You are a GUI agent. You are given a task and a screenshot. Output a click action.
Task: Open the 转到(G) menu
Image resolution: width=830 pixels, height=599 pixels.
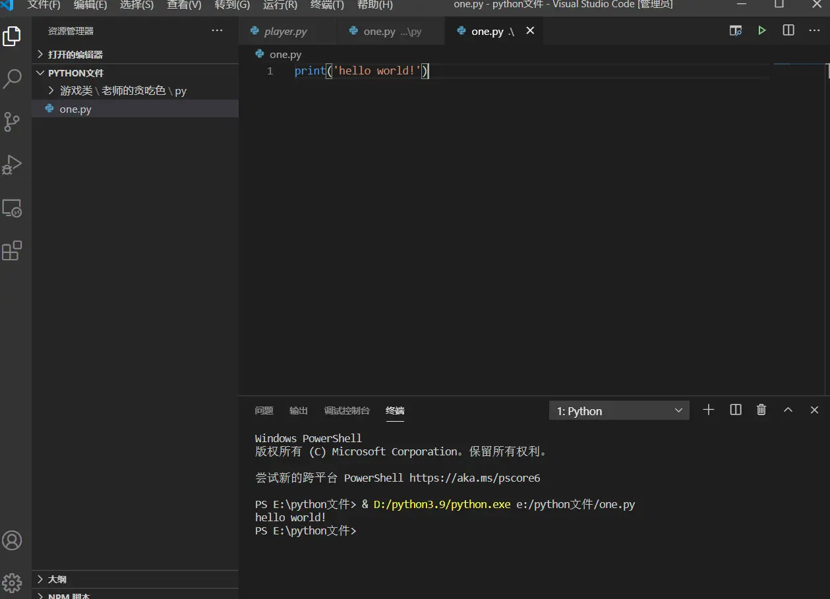pyautogui.click(x=232, y=5)
